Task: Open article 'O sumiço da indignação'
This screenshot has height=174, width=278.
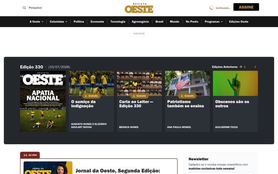Action: (x=83, y=104)
